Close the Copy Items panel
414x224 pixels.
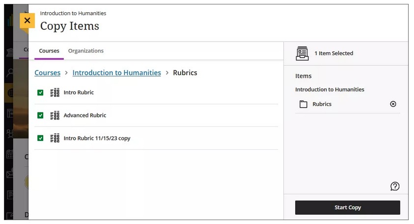[27, 21]
